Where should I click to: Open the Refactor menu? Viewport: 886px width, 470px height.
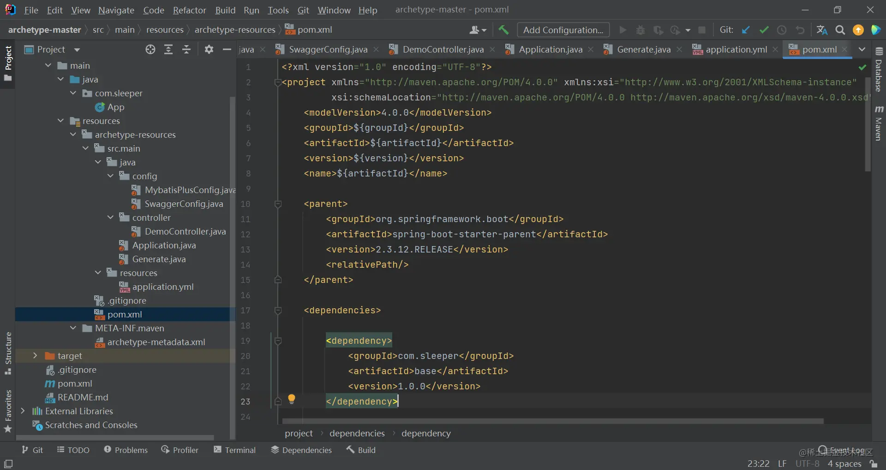[189, 10]
